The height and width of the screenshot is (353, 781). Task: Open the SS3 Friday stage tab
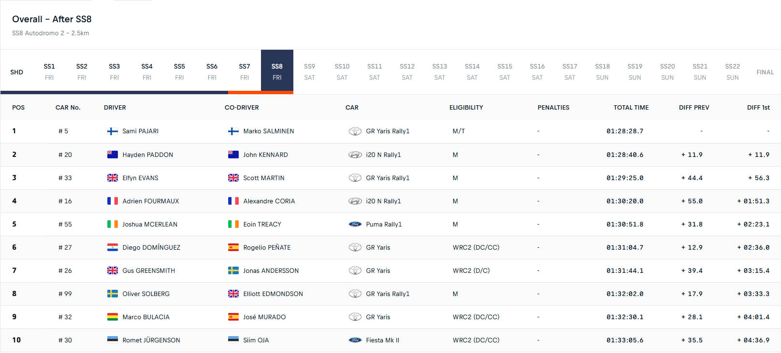[115, 72]
